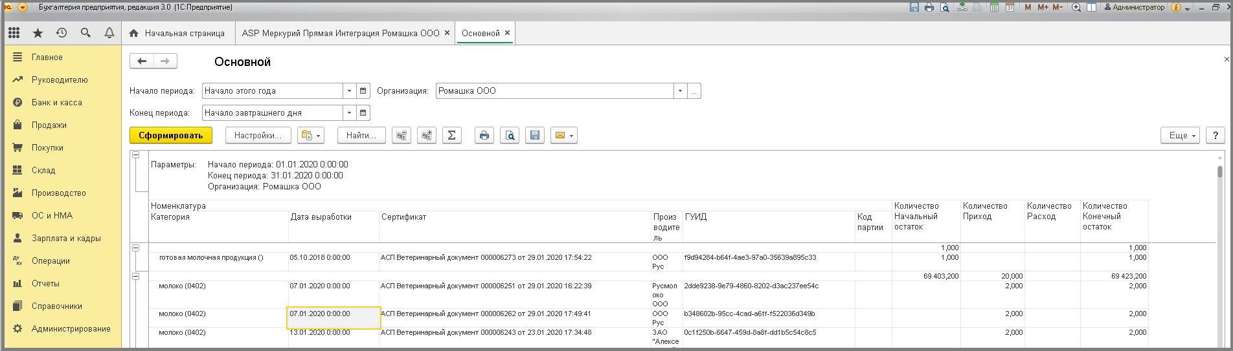
Task: Expand the Конец периода dropdown arrow
Action: [x=350, y=113]
